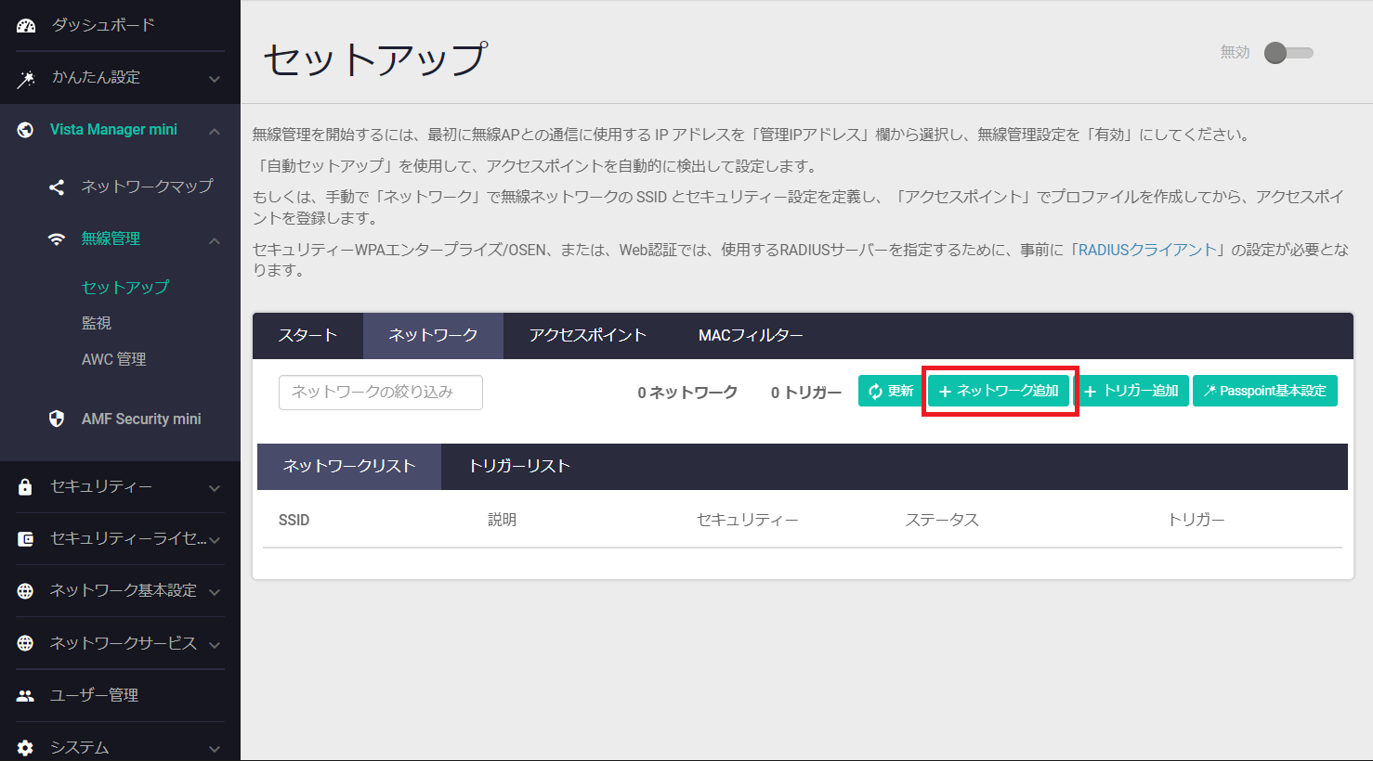This screenshot has width=1373, height=761.
Task: Click the Dashboard gauge icon
Action: (26, 25)
